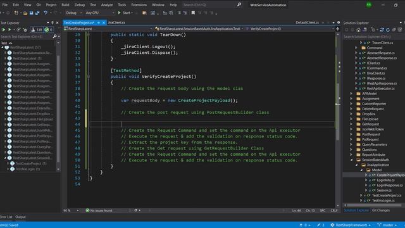Click Solution Explorer horizontal scrollbar
Screen dimensions: 405x228
pos(374,205)
